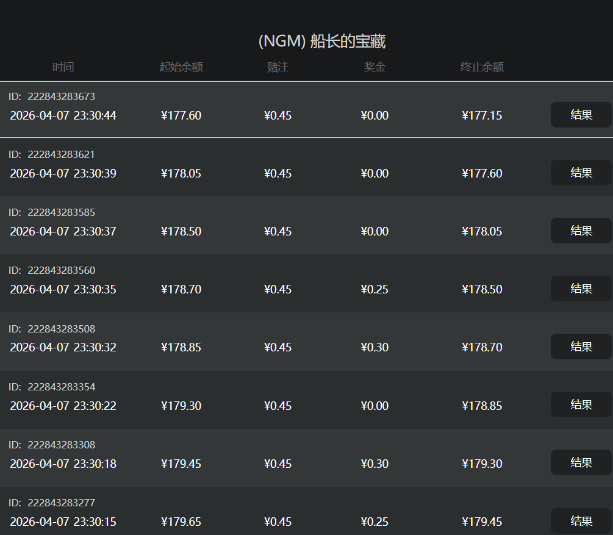The height and width of the screenshot is (535, 613).
Task: Select the 终止余额 column header
Action: pyautogui.click(x=482, y=67)
